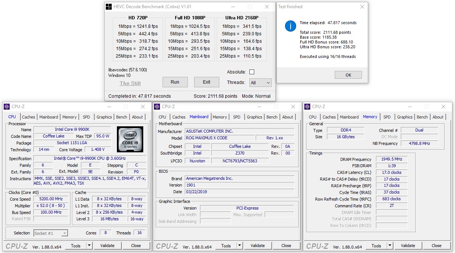Click the Exit button in HEVC benchmark
This screenshot has width=455, height=253.
(207, 82)
